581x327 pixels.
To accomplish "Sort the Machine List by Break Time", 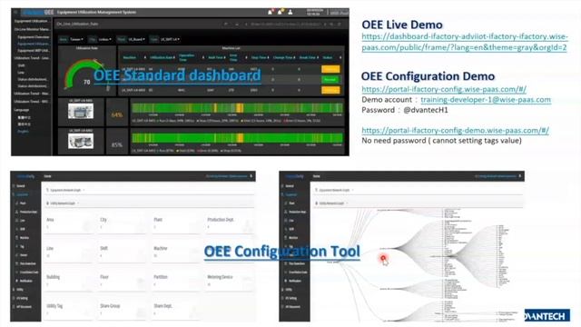I will pyautogui.click(x=309, y=57).
